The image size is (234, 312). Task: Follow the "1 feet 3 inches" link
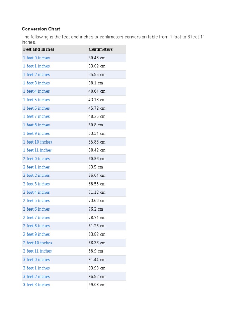[x=36, y=83]
